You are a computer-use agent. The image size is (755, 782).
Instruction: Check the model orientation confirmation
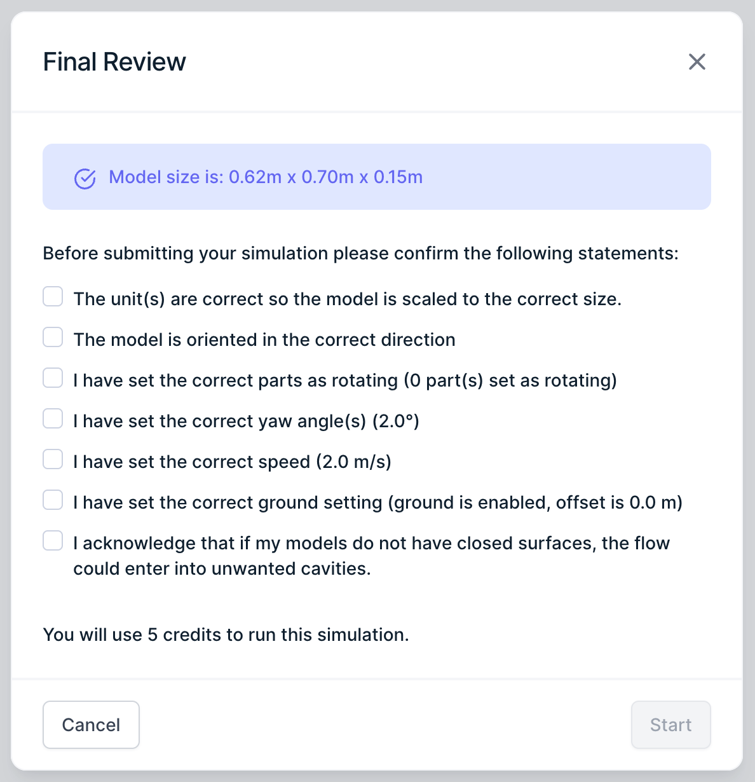tap(52, 337)
